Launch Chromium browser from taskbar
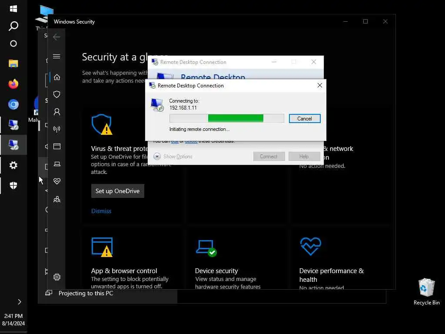This screenshot has height=334, width=445. tap(13, 104)
